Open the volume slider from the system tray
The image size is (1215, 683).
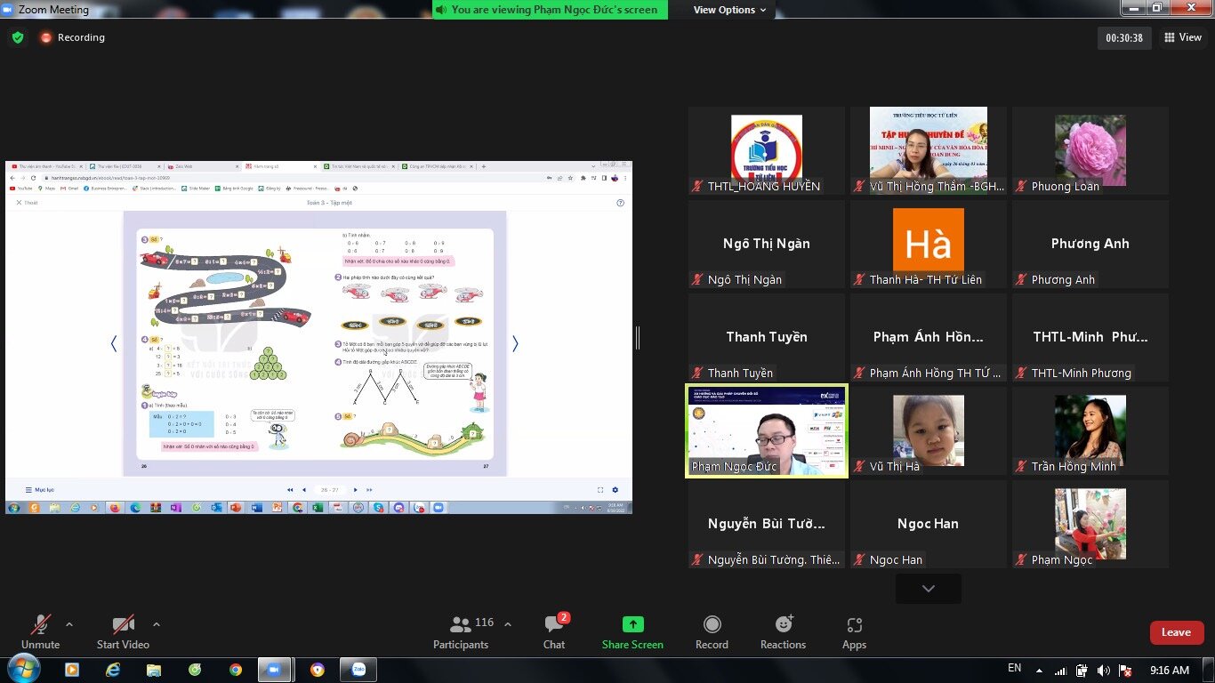pyautogui.click(x=1104, y=669)
